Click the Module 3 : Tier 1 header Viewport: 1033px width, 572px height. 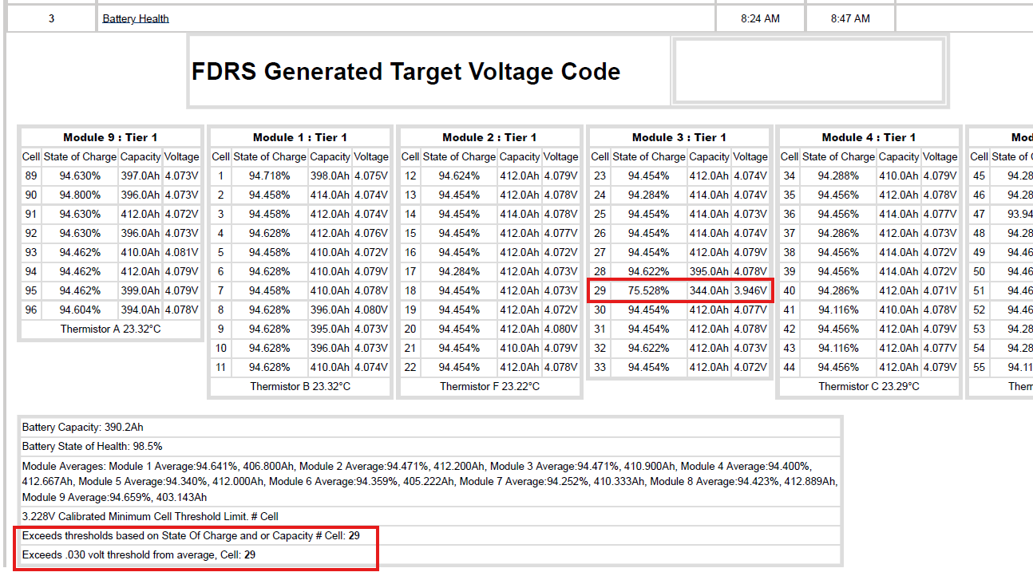tap(679, 136)
